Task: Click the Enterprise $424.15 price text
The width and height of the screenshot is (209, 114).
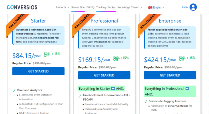Action: click(156, 60)
